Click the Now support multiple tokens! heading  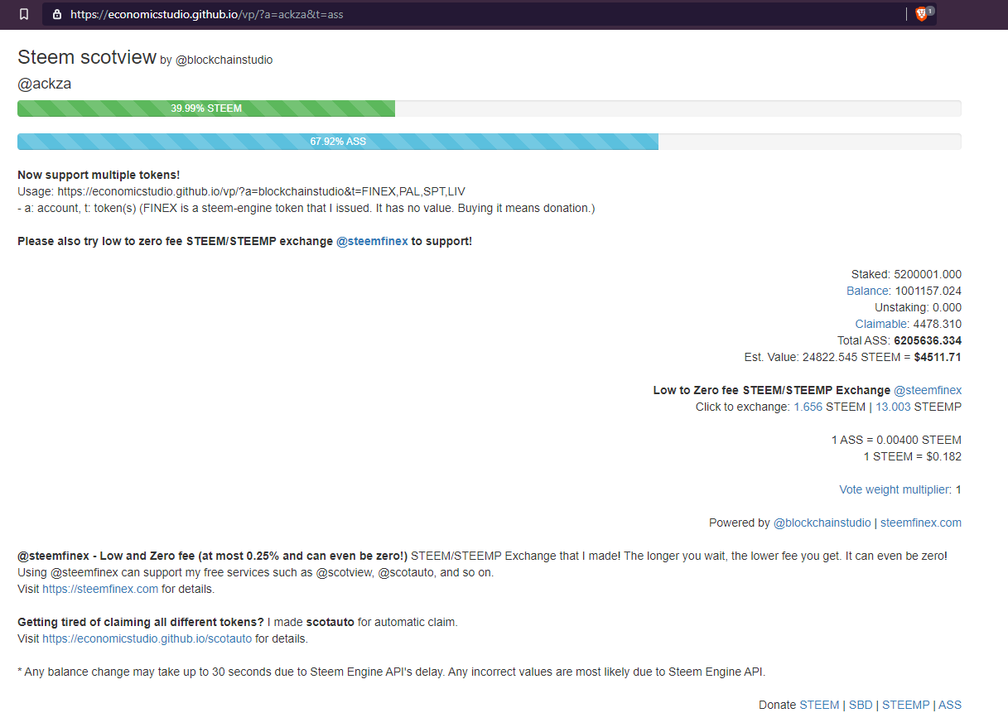pyautogui.click(x=99, y=176)
